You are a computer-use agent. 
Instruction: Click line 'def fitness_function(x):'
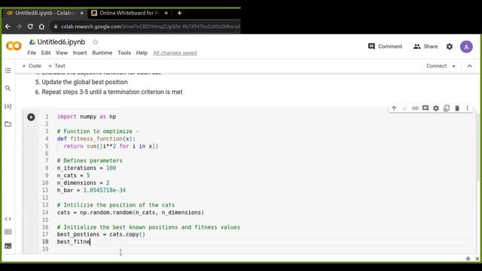[x=96, y=139]
